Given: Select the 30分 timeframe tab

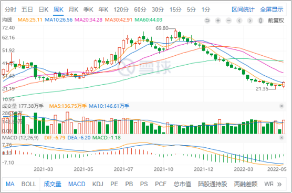Looking at the screenshot, I should pyautogui.click(x=158, y=9).
